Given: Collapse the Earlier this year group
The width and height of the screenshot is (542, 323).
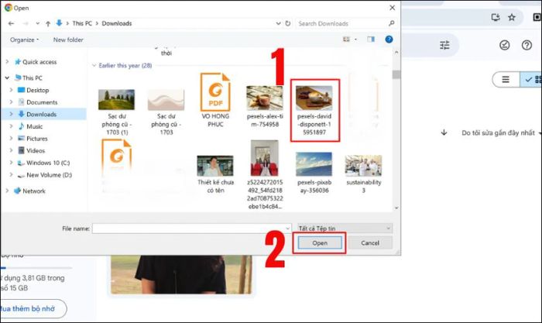Looking at the screenshot, I should point(94,65).
